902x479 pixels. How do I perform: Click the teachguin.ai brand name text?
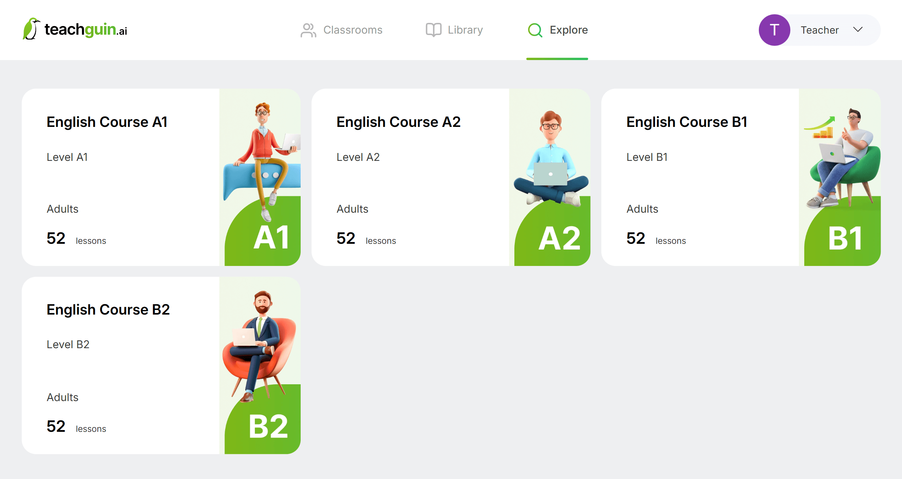pyautogui.click(x=86, y=30)
